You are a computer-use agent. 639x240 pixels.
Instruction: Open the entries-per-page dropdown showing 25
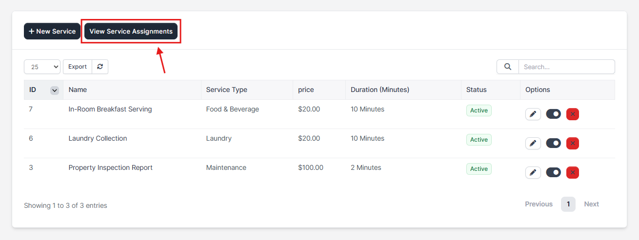pyautogui.click(x=42, y=67)
